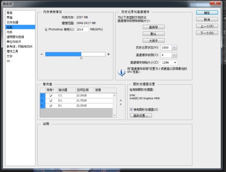Toggle the E:\ scratch disk checkbox
The image size is (226, 172).
[x=50, y=106]
